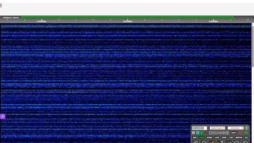Click the green passband bar on frequency scale

[128, 17]
